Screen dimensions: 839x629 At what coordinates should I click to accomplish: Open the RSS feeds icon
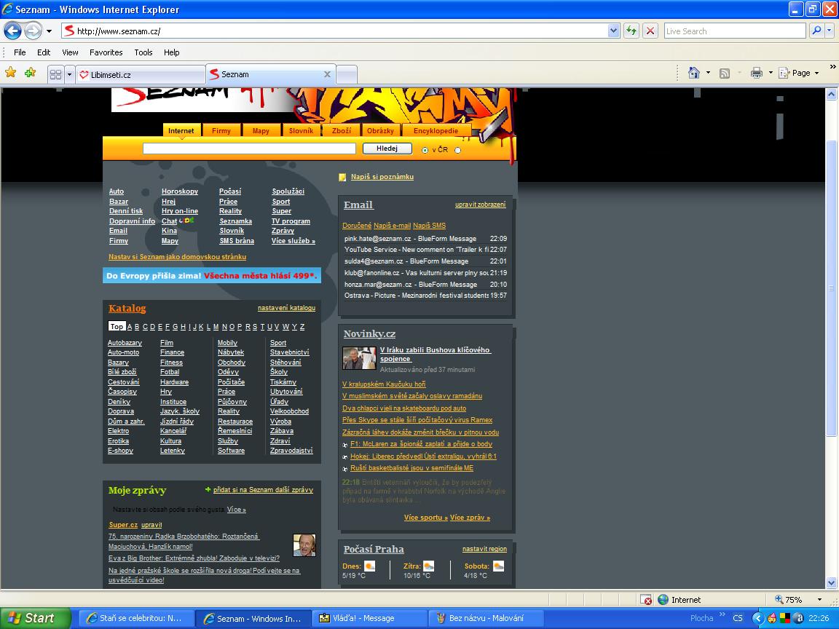[x=725, y=74]
